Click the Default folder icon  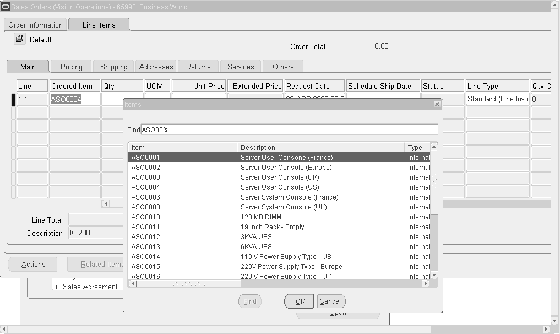click(x=20, y=39)
